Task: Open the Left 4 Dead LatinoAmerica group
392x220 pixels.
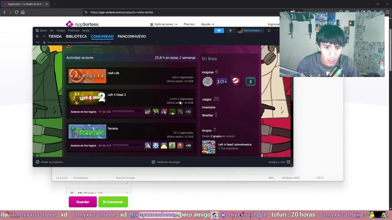Action: 235,145
